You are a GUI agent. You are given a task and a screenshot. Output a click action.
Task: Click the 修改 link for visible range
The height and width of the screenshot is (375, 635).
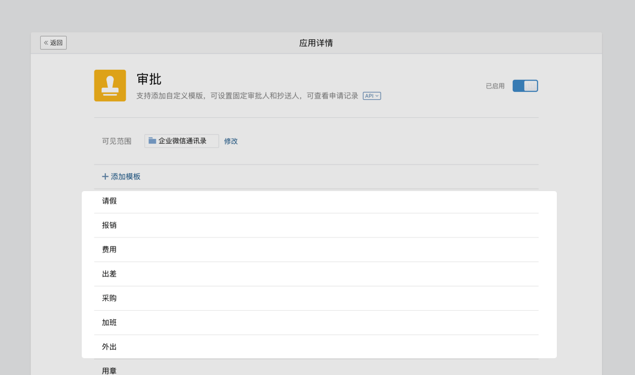click(231, 141)
